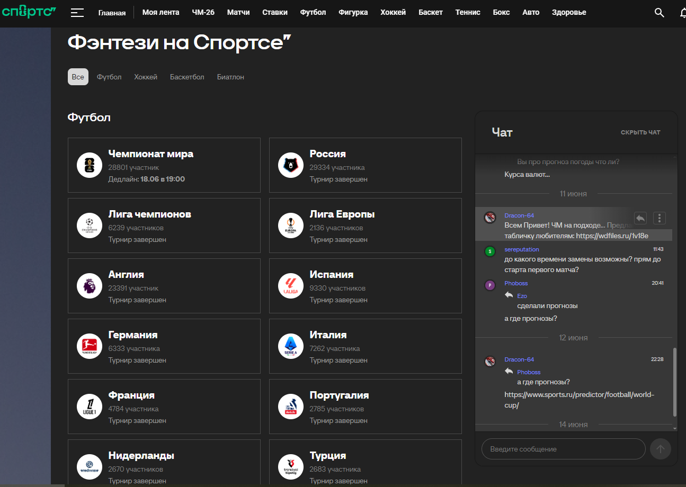Click the bear logo on the Россия card

(291, 166)
